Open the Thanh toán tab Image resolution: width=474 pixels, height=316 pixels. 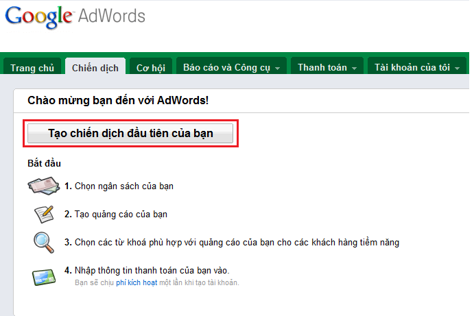(x=327, y=67)
